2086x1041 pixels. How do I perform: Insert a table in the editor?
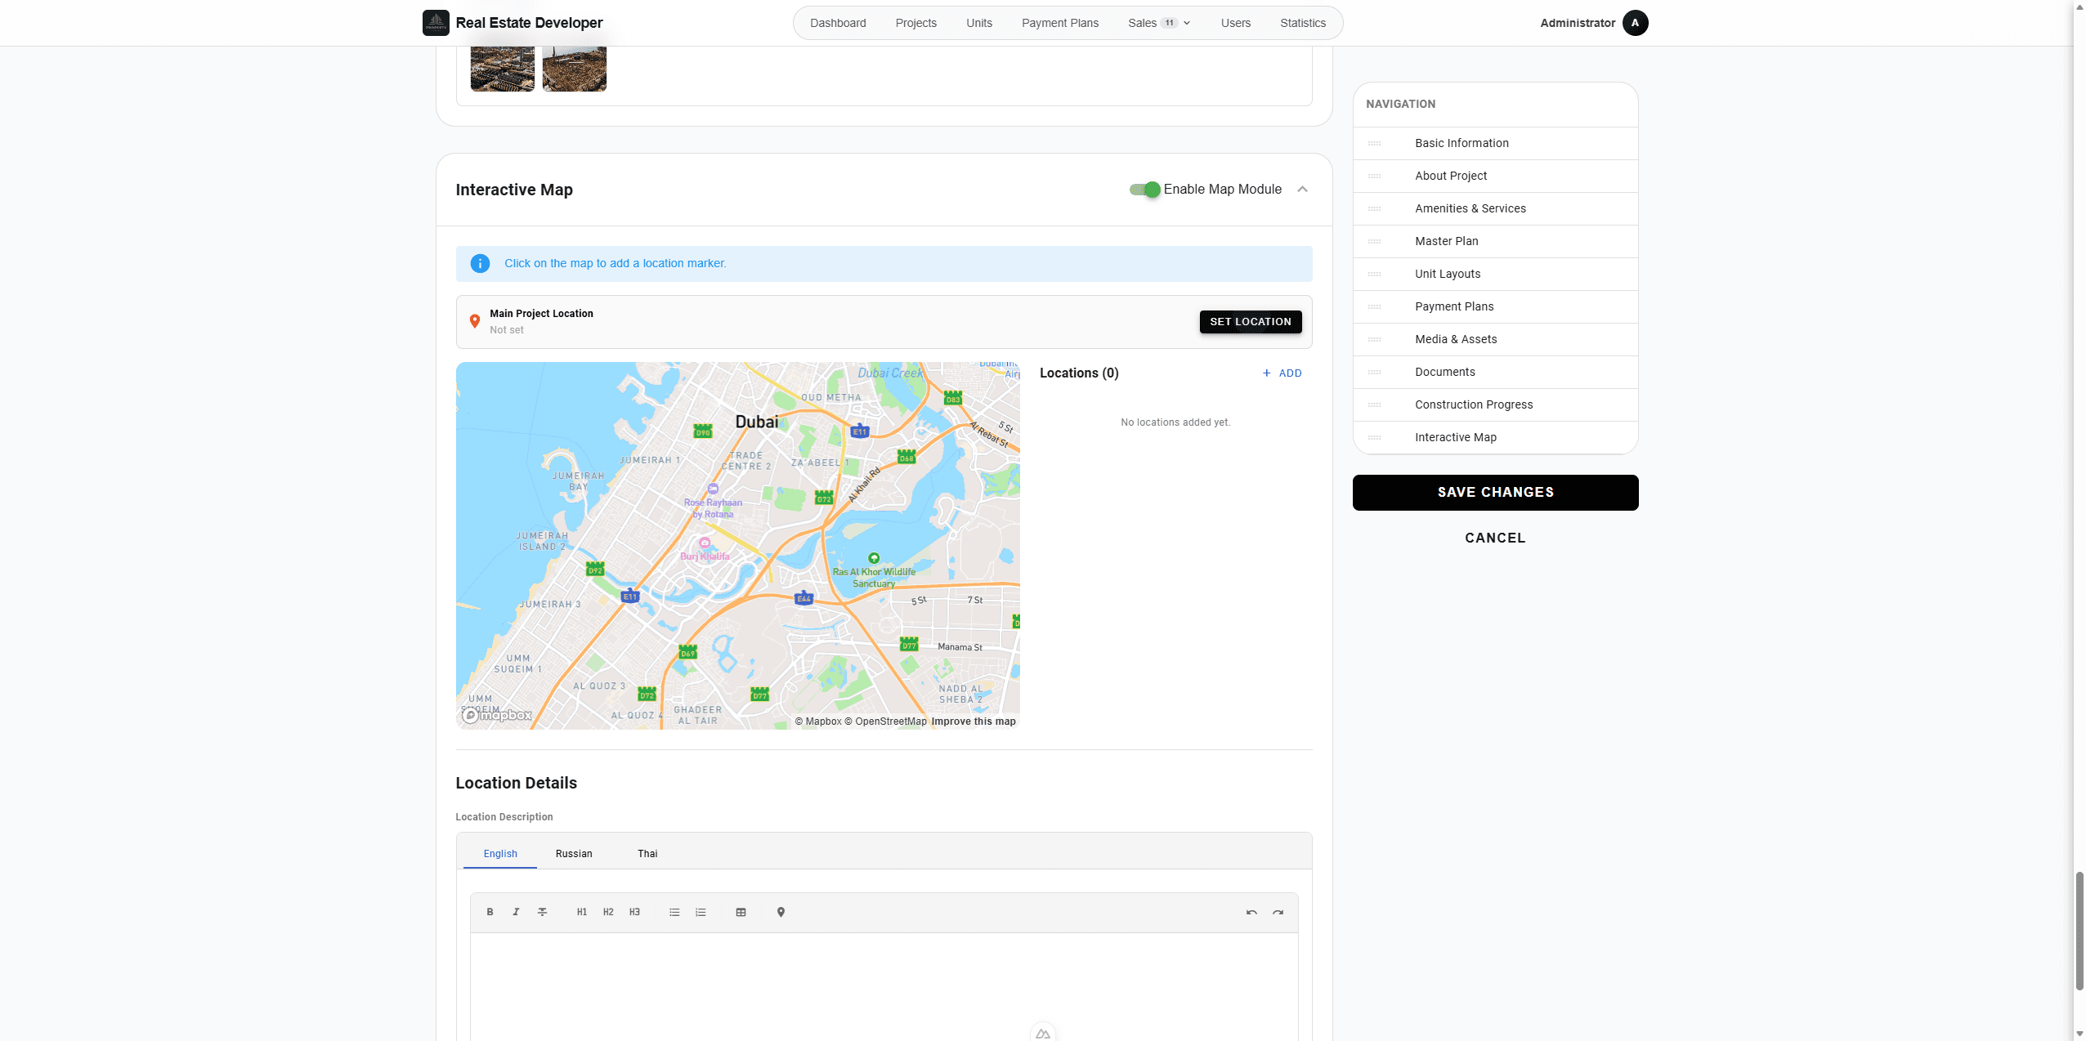pyautogui.click(x=741, y=912)
